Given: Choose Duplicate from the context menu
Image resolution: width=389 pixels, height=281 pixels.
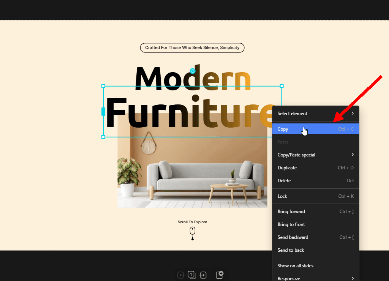Looking at the screenshot, I should click(x=316, y=168).
